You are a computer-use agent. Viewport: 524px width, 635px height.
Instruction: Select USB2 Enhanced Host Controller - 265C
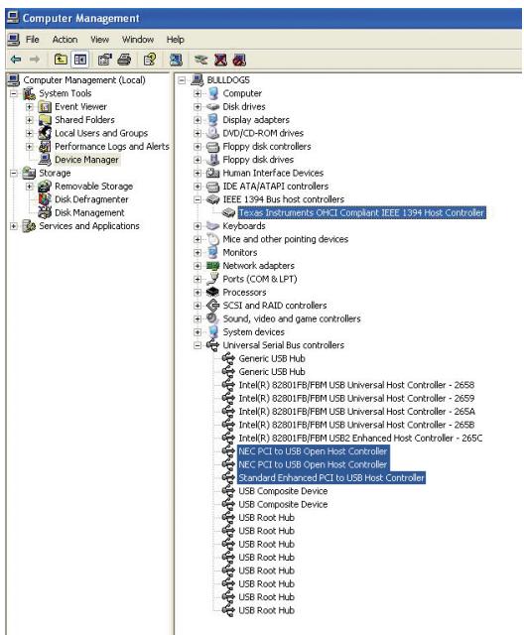tap(360, 438)
